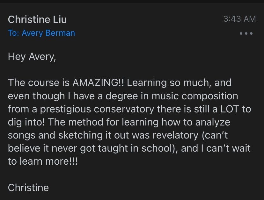Click sender name Christine Liu
The height and width of the screenshot is (200, 264).
tap(37, 19)
